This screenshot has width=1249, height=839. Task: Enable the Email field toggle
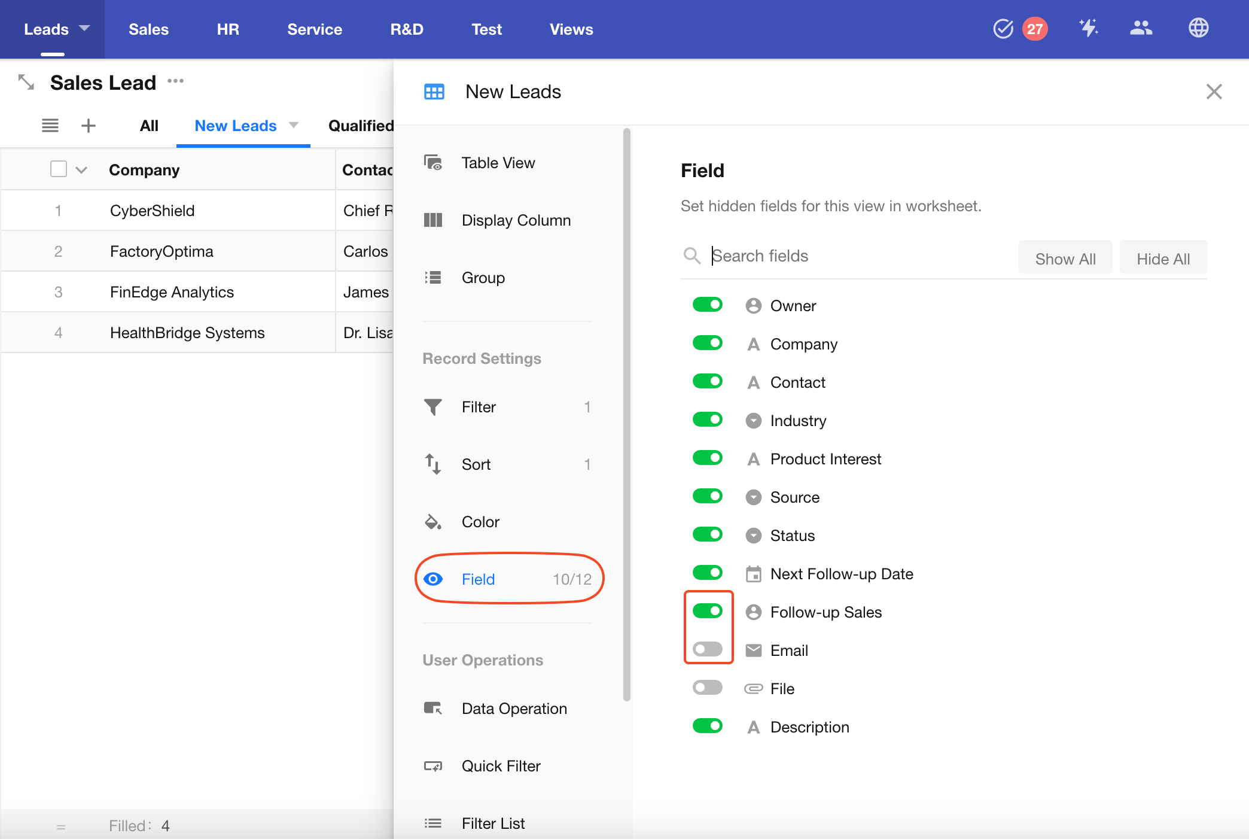tap(708, 649)
